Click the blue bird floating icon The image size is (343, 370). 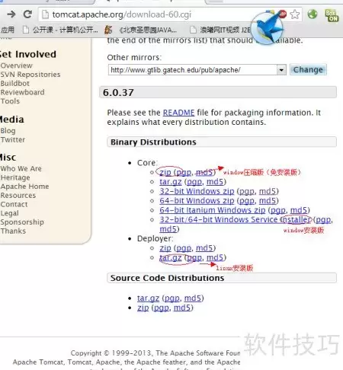click(267, 28)
